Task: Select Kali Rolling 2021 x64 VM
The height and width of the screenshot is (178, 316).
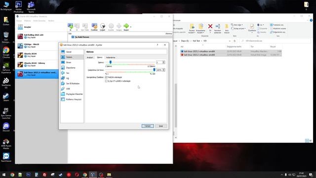Action: coord(41,36)
